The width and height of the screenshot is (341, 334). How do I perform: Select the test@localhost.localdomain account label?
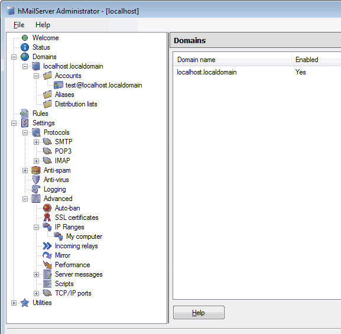pos(104,85)
